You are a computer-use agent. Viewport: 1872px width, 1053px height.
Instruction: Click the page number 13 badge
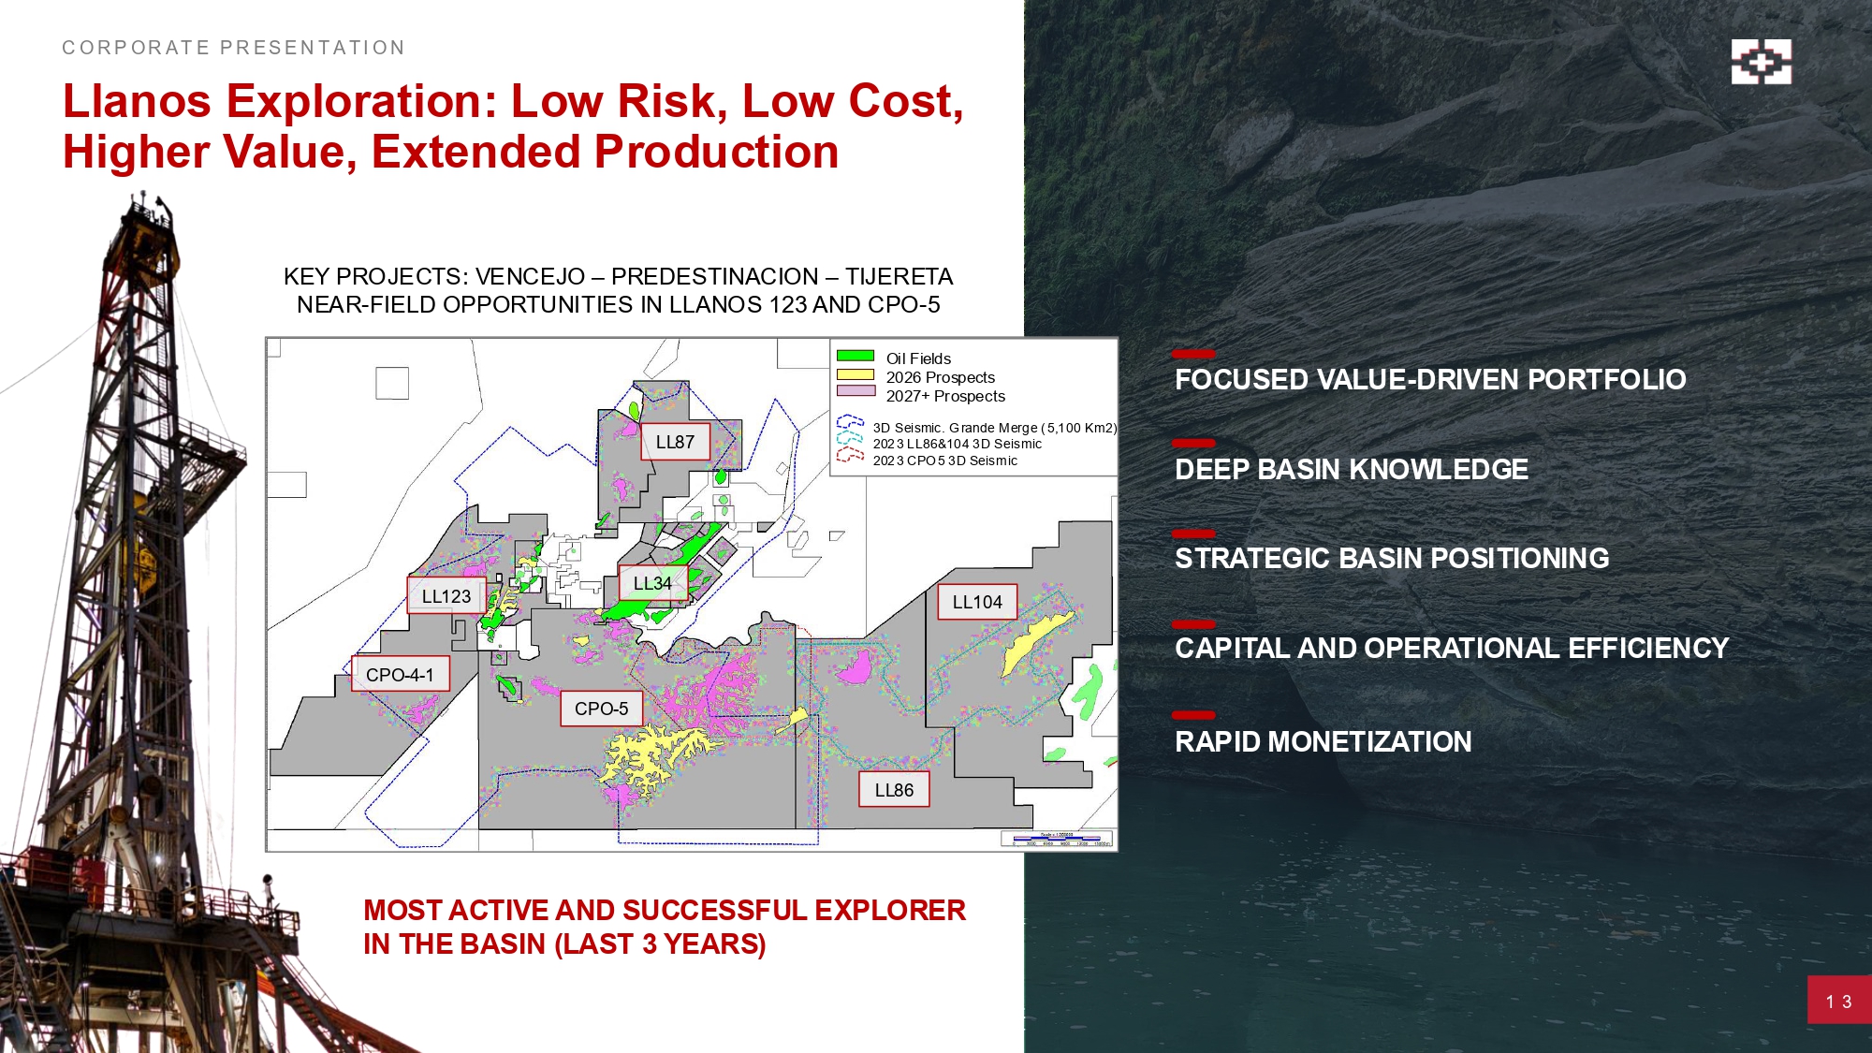coord(1838,1001)
